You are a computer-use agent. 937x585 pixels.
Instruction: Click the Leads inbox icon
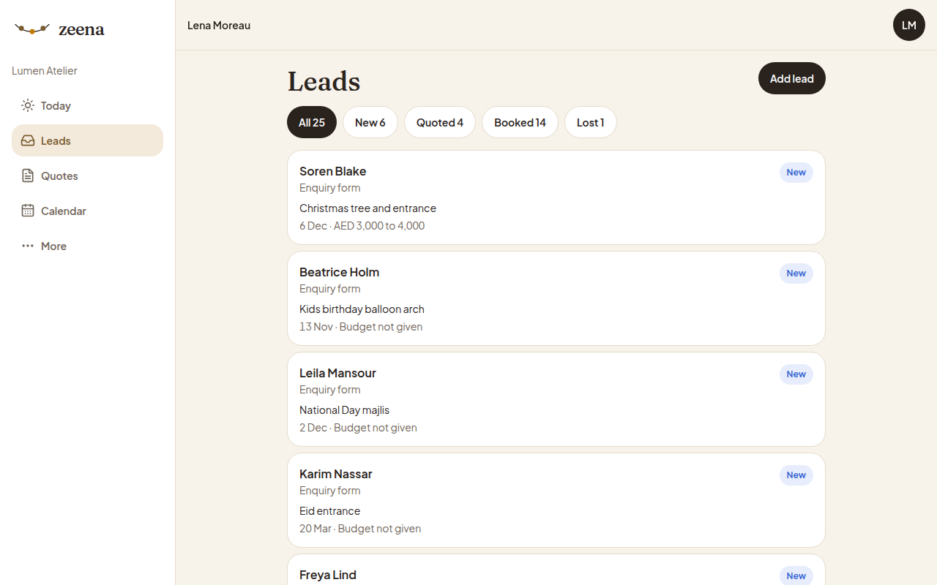tap(28, 140)
